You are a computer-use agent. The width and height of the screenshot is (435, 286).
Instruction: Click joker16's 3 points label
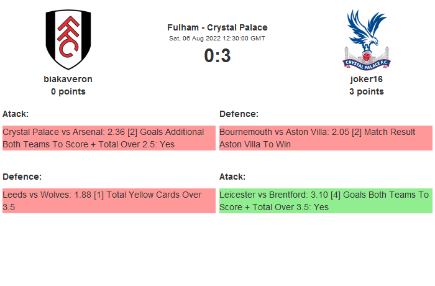[x=366, y=91]
